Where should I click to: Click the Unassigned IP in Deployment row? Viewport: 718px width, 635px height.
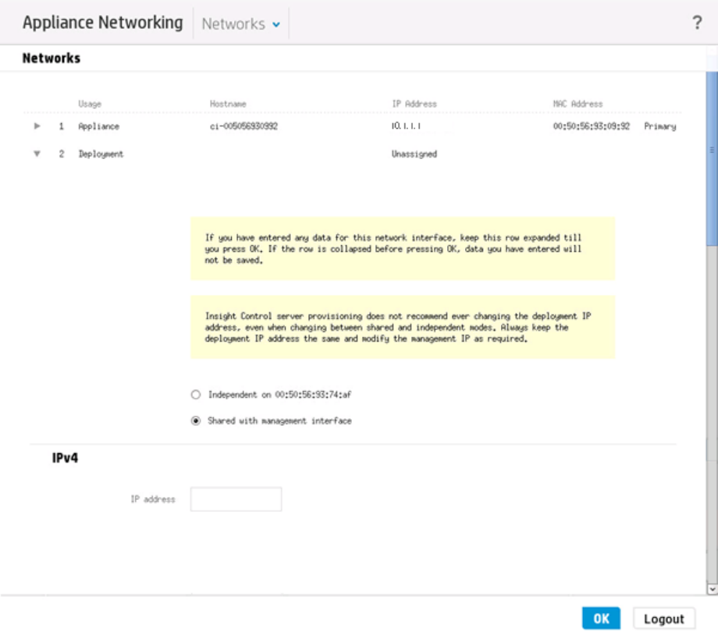414,154
